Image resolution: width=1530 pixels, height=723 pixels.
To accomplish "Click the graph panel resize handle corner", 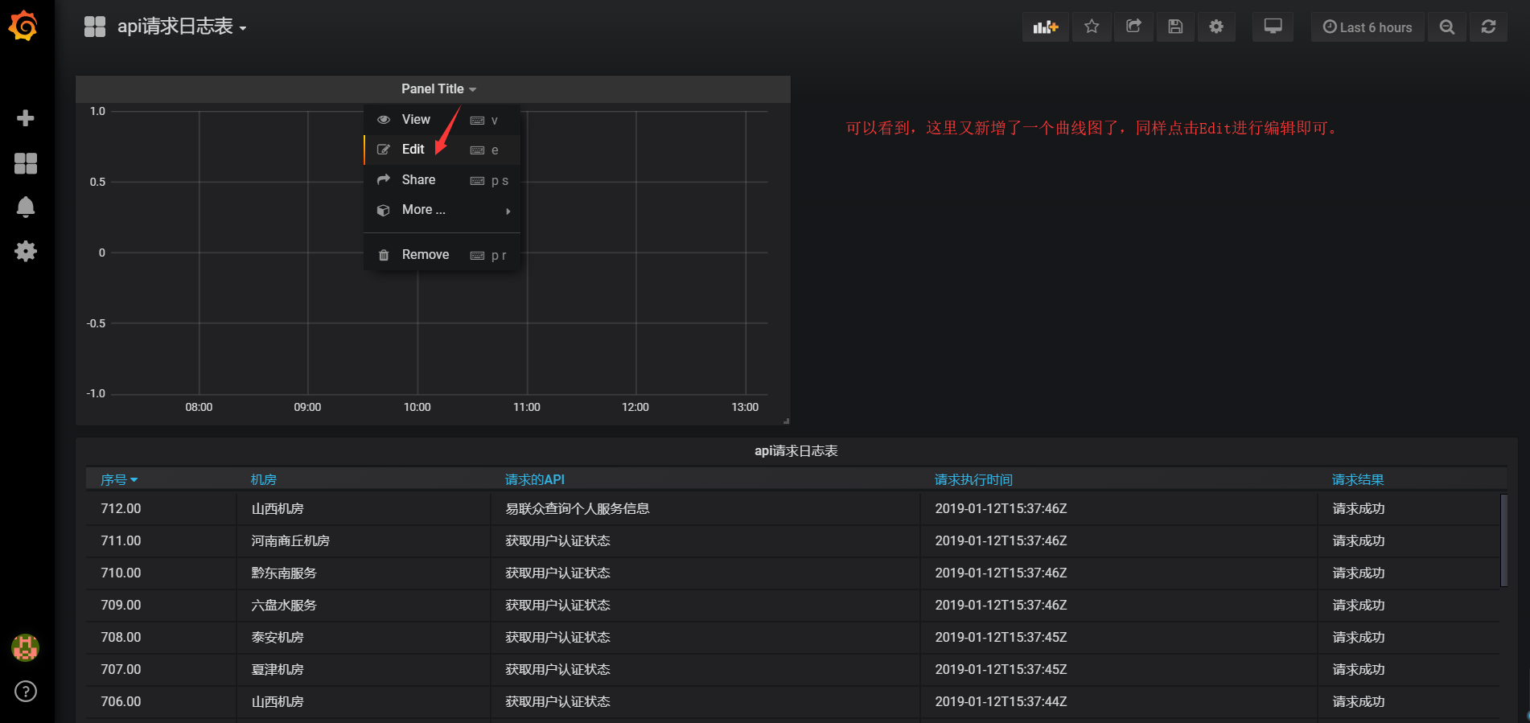I will point(786,421).
